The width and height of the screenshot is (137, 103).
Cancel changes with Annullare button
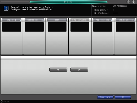pyautogui.click(x=105, y=97)
